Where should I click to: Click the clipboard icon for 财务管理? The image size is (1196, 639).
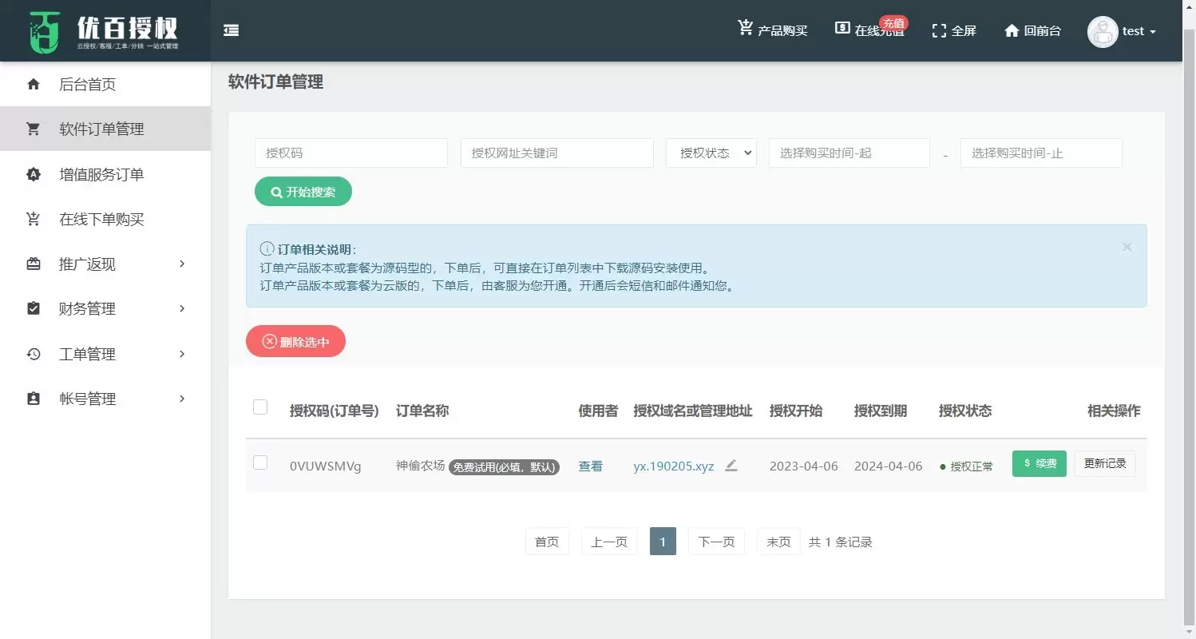click(x=34, y=308)
